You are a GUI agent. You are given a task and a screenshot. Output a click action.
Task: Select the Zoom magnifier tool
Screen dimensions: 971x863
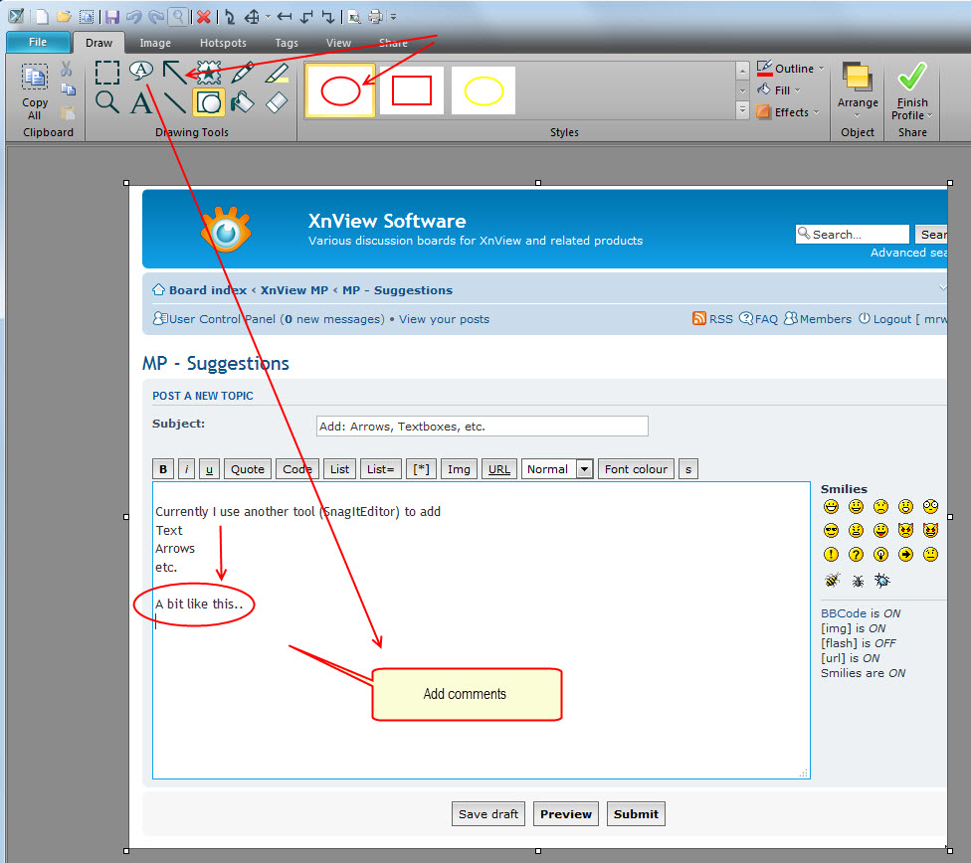[x=107, y=102]
